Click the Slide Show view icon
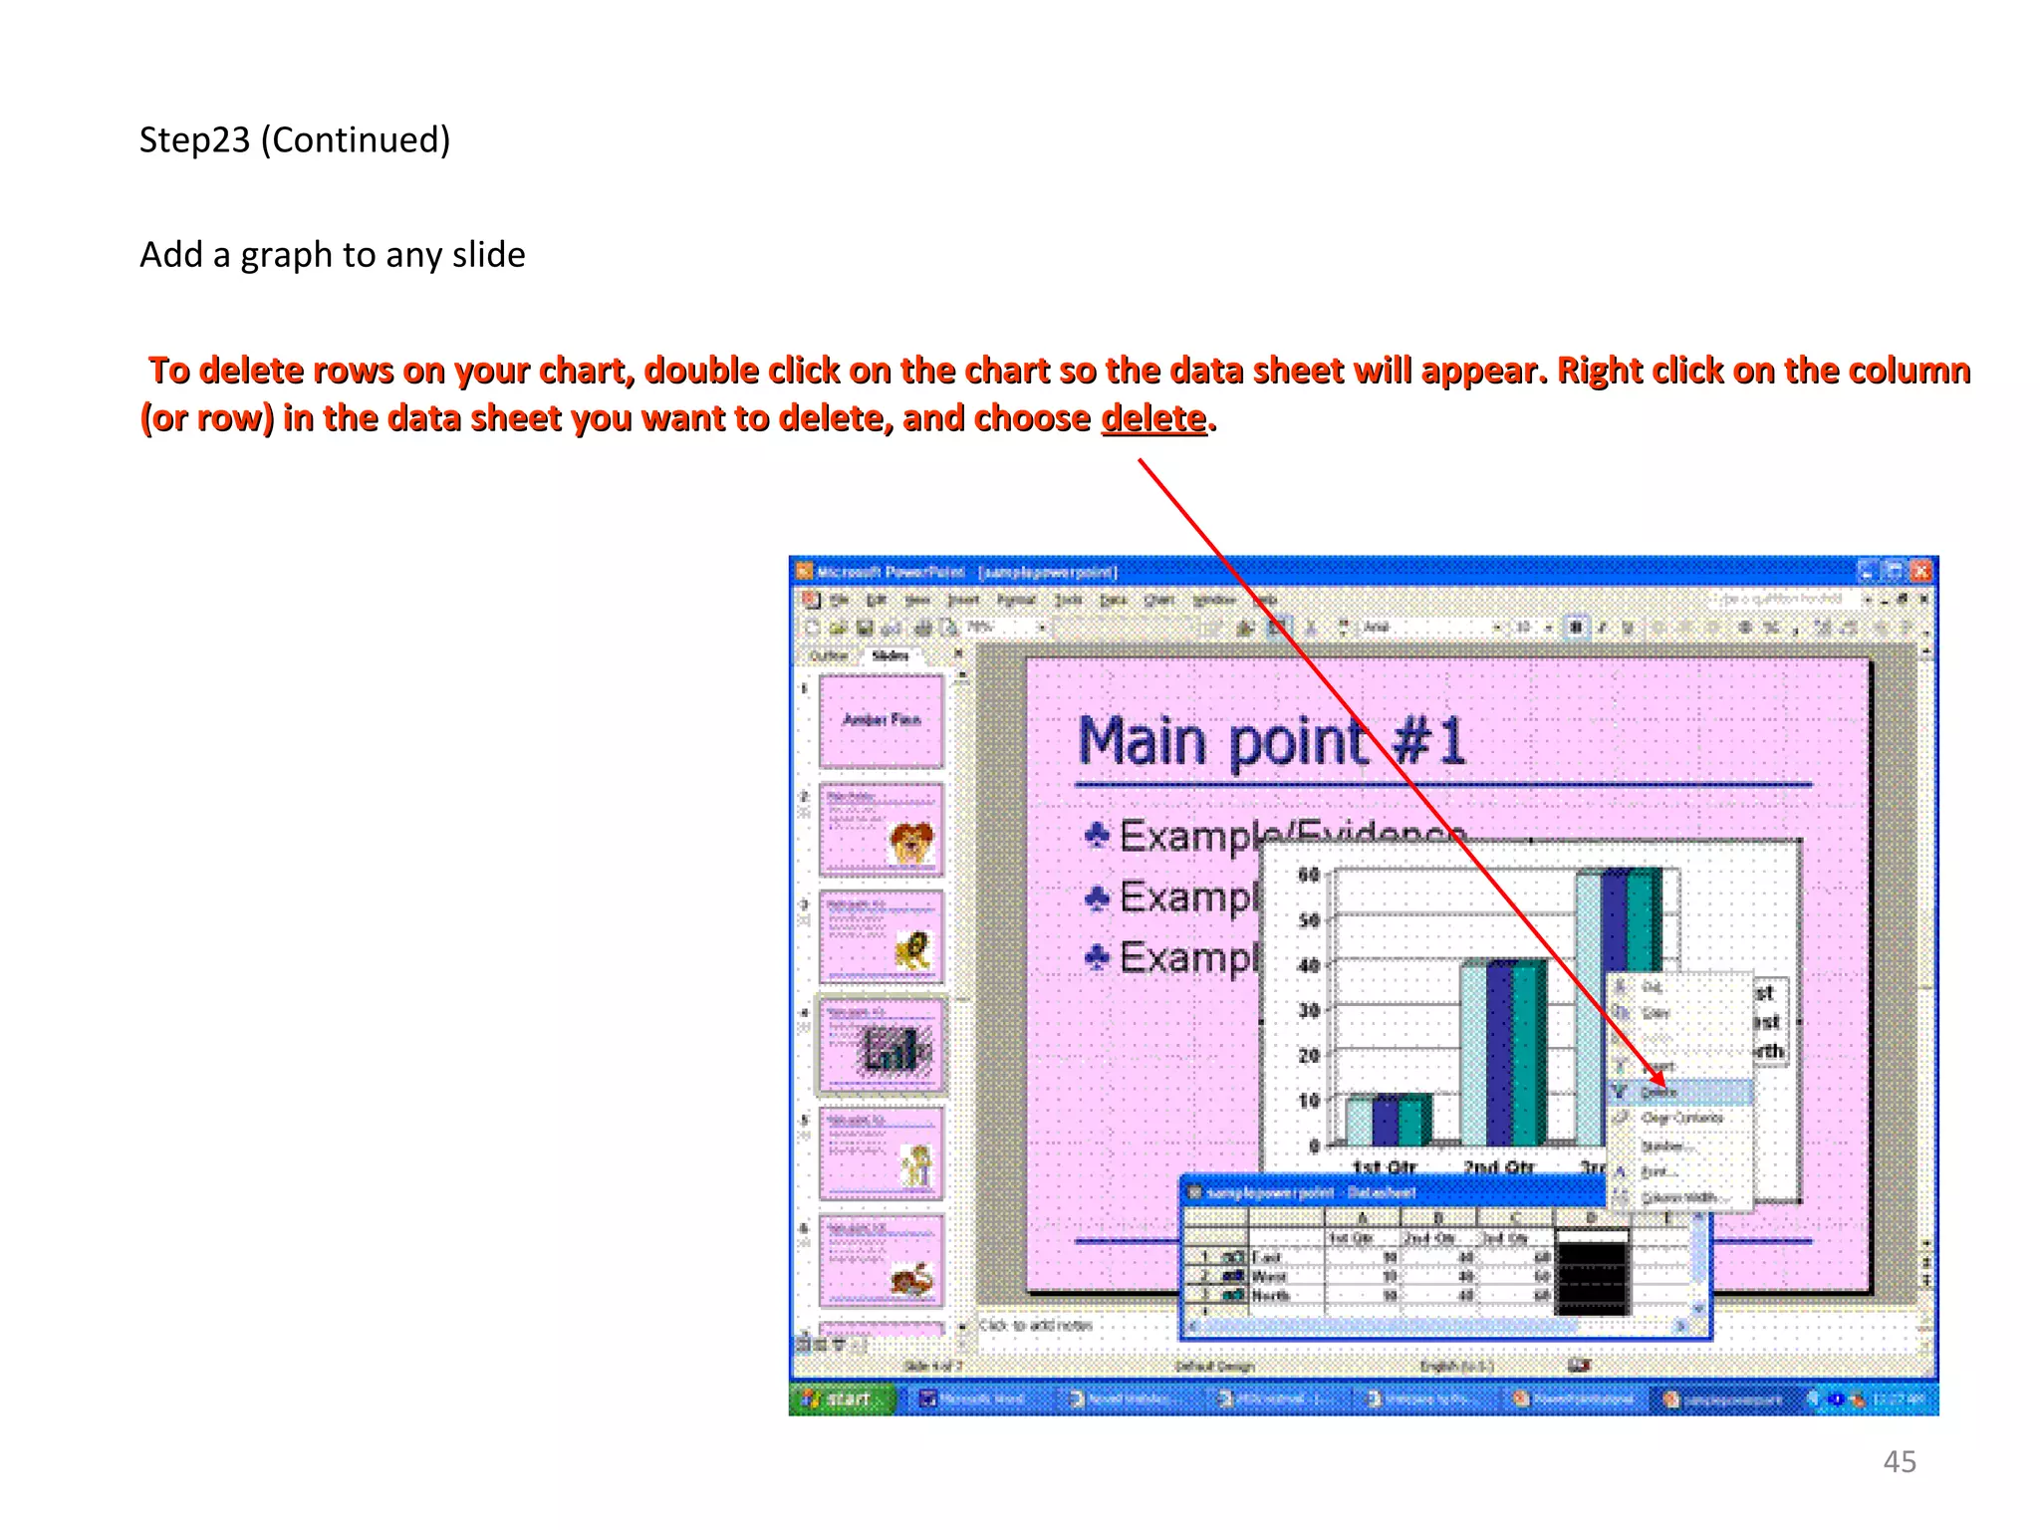The height and width of the screenshot is (1530, 2040). pyautogui.click(x=840, y=1344)
